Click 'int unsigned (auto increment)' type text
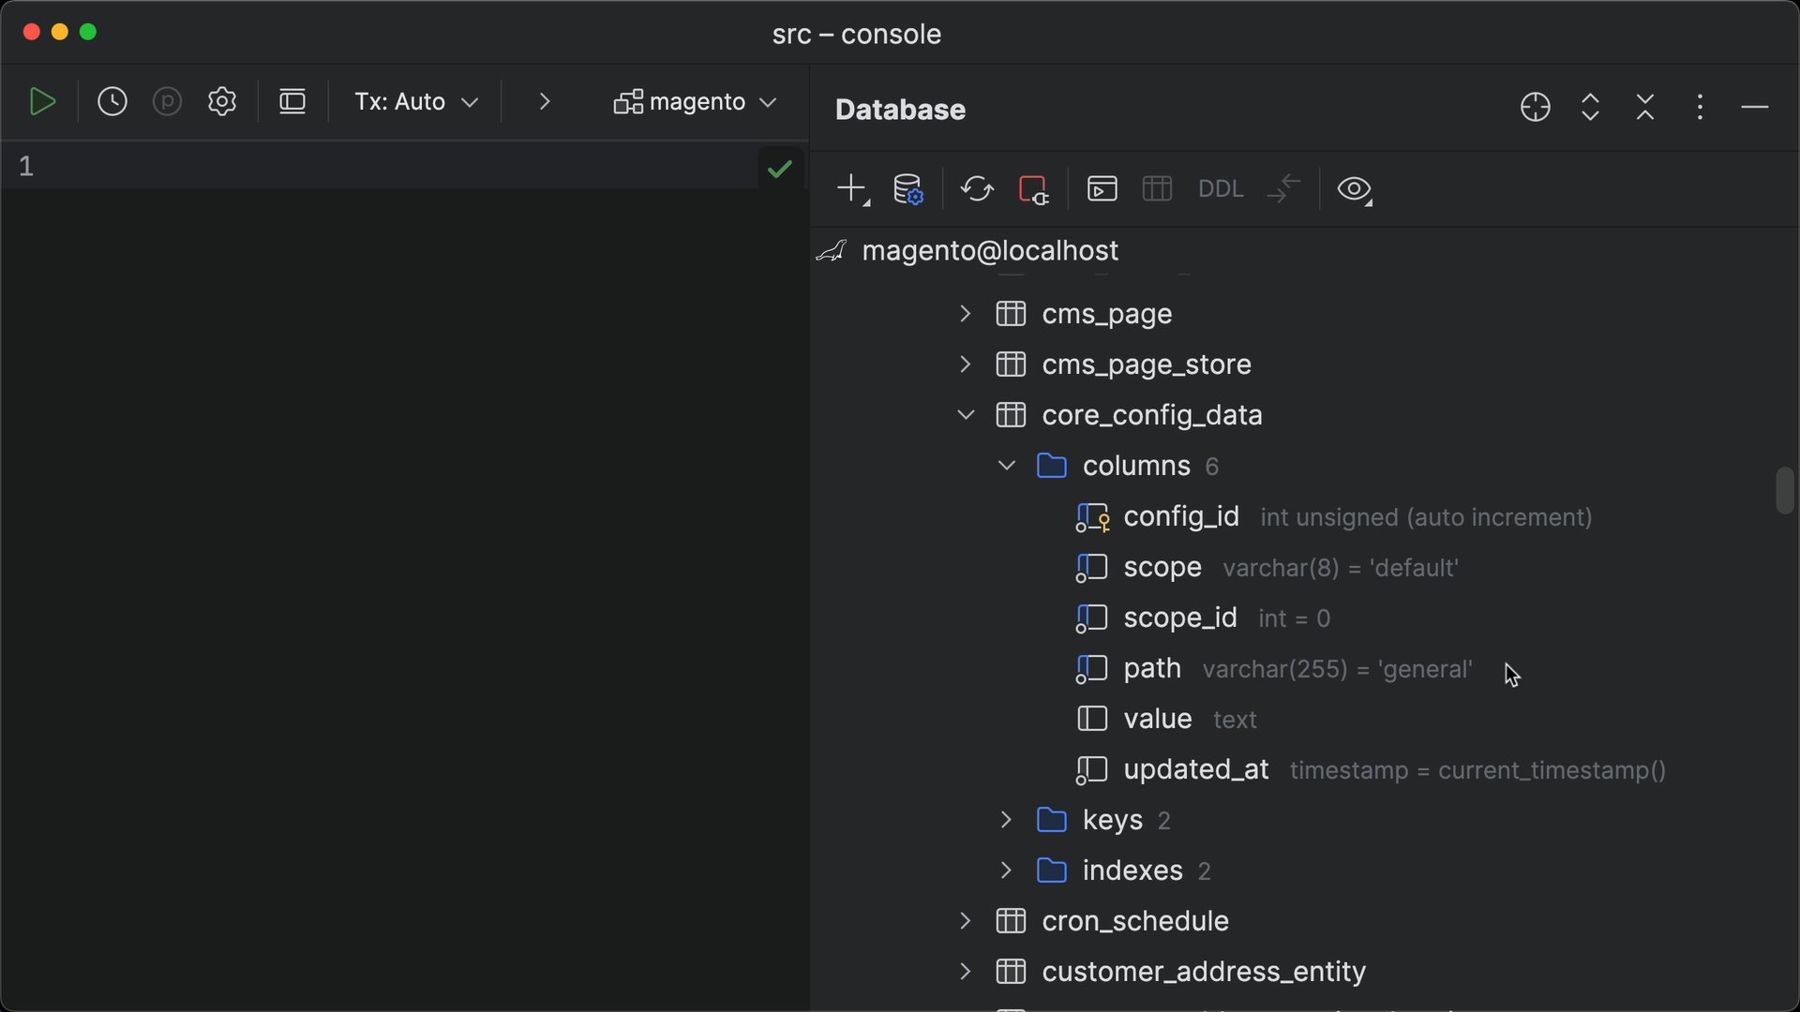 tap(1426, 517)
